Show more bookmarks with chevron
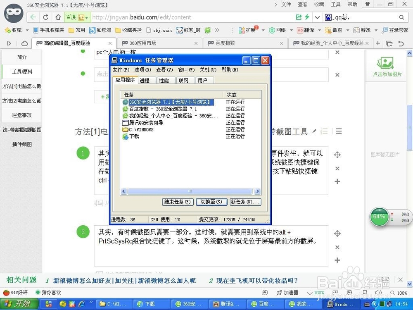This screenshot has width=413, height=310. (217, 30)
